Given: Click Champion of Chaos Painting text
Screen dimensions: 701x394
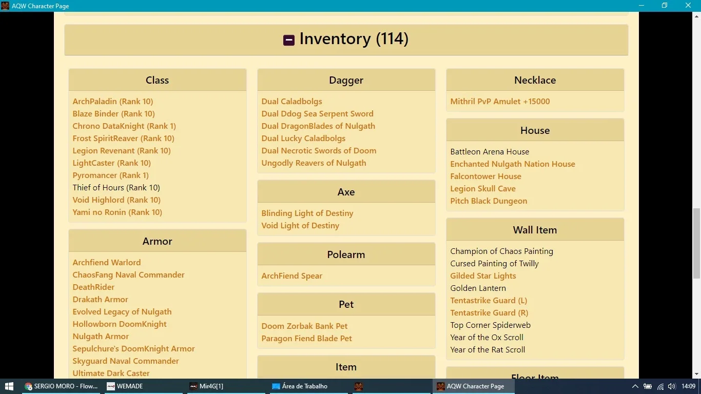Looking at the screenshot, I should pos(501,251).
